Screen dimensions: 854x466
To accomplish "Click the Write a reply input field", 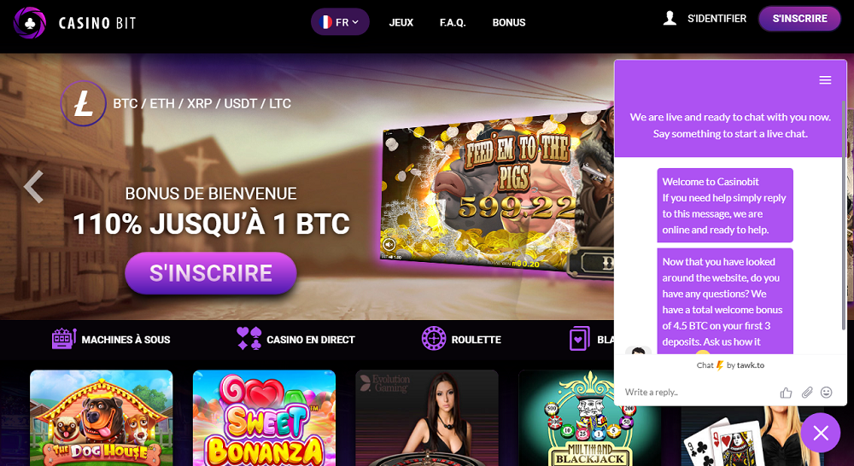I will click(699, 392).
